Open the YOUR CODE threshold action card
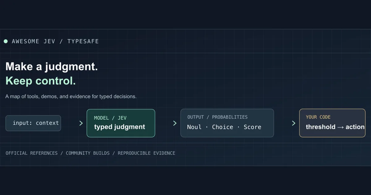Image resolution: width=371 pixels, height=195 pixels. pos(332,123)
